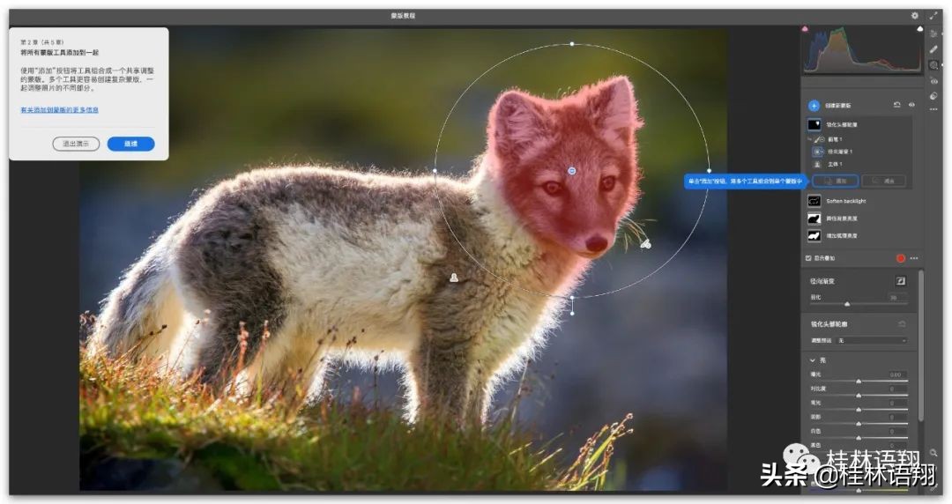This screenshot has width=952, height=504.
Task: Click the blue Continue button in tutorial
Action: (130, 144)
